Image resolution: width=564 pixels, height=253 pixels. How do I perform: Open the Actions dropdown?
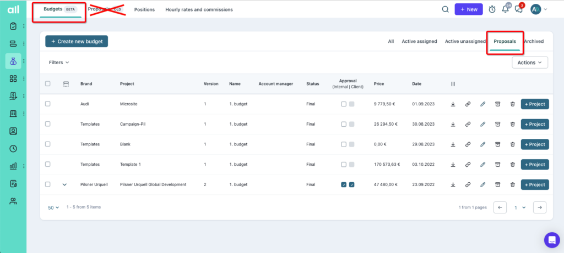[530, 63]
